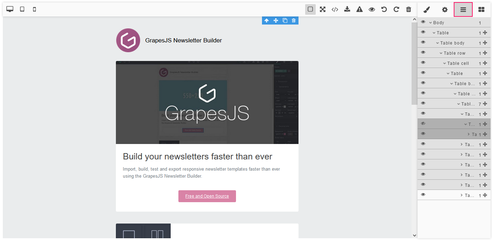
Task: Clear the canvas with the trash icon
Action: click(409, 9)
